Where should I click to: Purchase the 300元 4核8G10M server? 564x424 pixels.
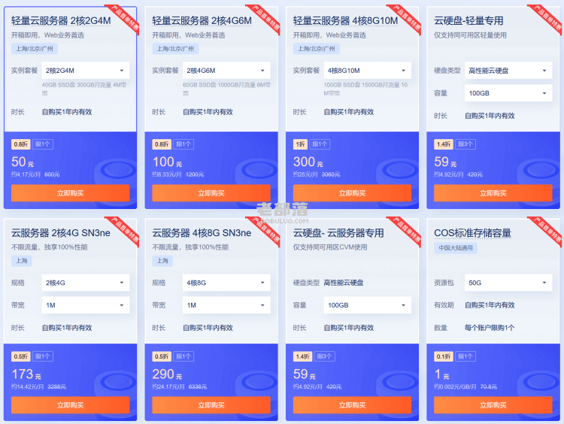coord(352,193)
